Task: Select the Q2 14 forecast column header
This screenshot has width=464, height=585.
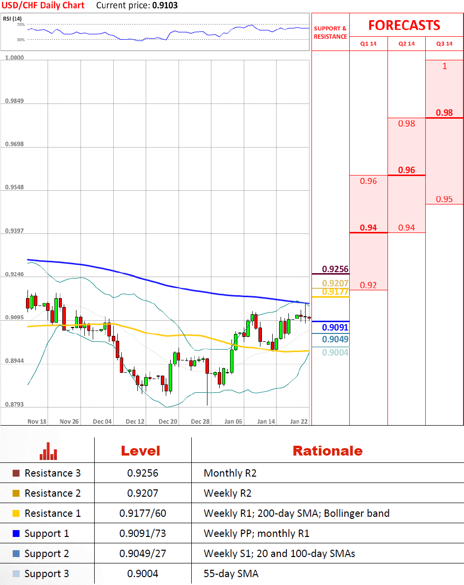Action: click(x=407, y=44)
